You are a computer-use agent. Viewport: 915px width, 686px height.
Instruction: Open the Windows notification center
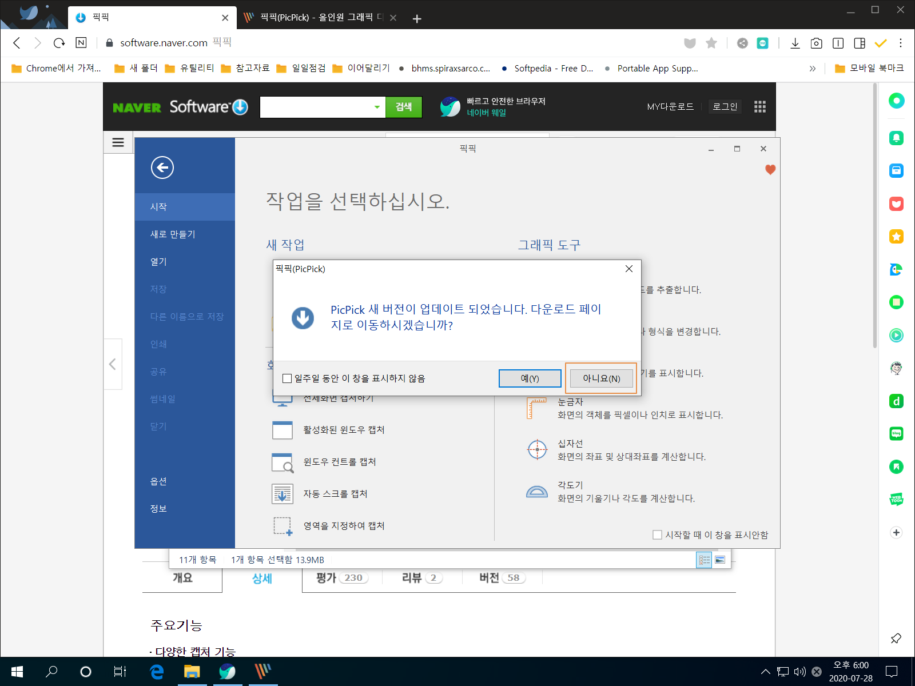pos(892,672)
